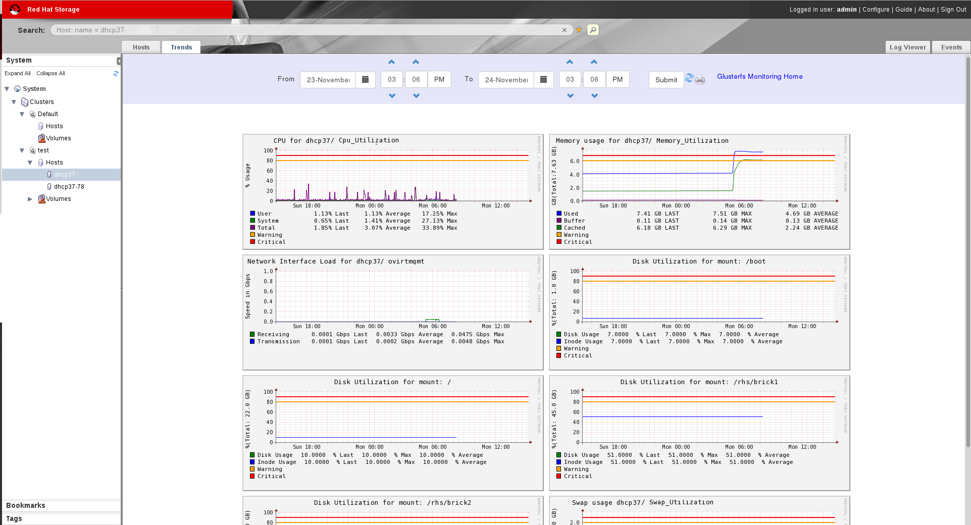This screenshot has height=525, width=971.
Task: Collapse the Default cluster node arrow
Action: [x=22, y=114]
